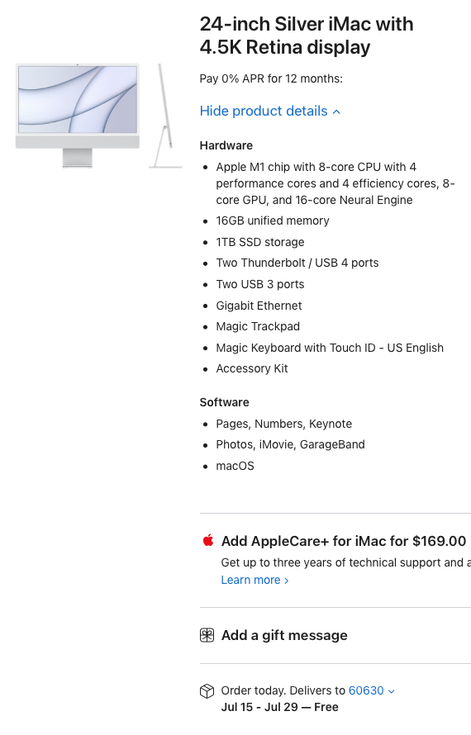The image size is (471, 735).
Task: Collapse details using the upward chevron
Action: (336, 111)
